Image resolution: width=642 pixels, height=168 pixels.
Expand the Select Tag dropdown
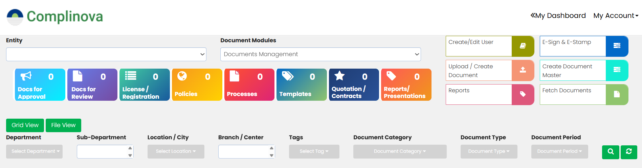[314, 151]
